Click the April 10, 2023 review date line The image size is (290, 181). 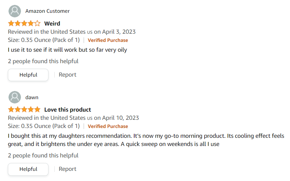point(73,118)
